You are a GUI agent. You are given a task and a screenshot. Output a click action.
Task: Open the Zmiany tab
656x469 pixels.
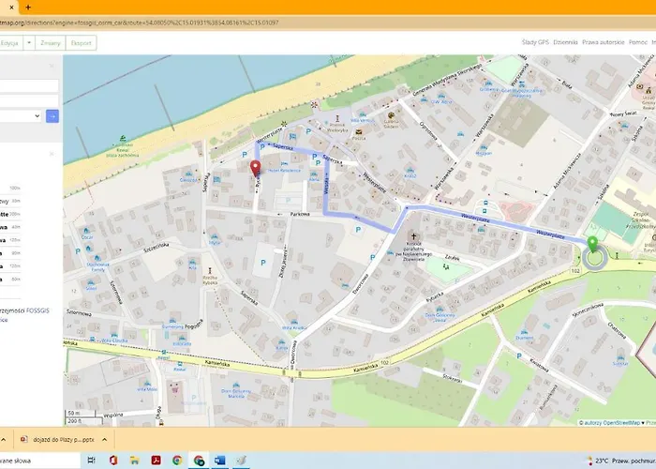[51, 42]
